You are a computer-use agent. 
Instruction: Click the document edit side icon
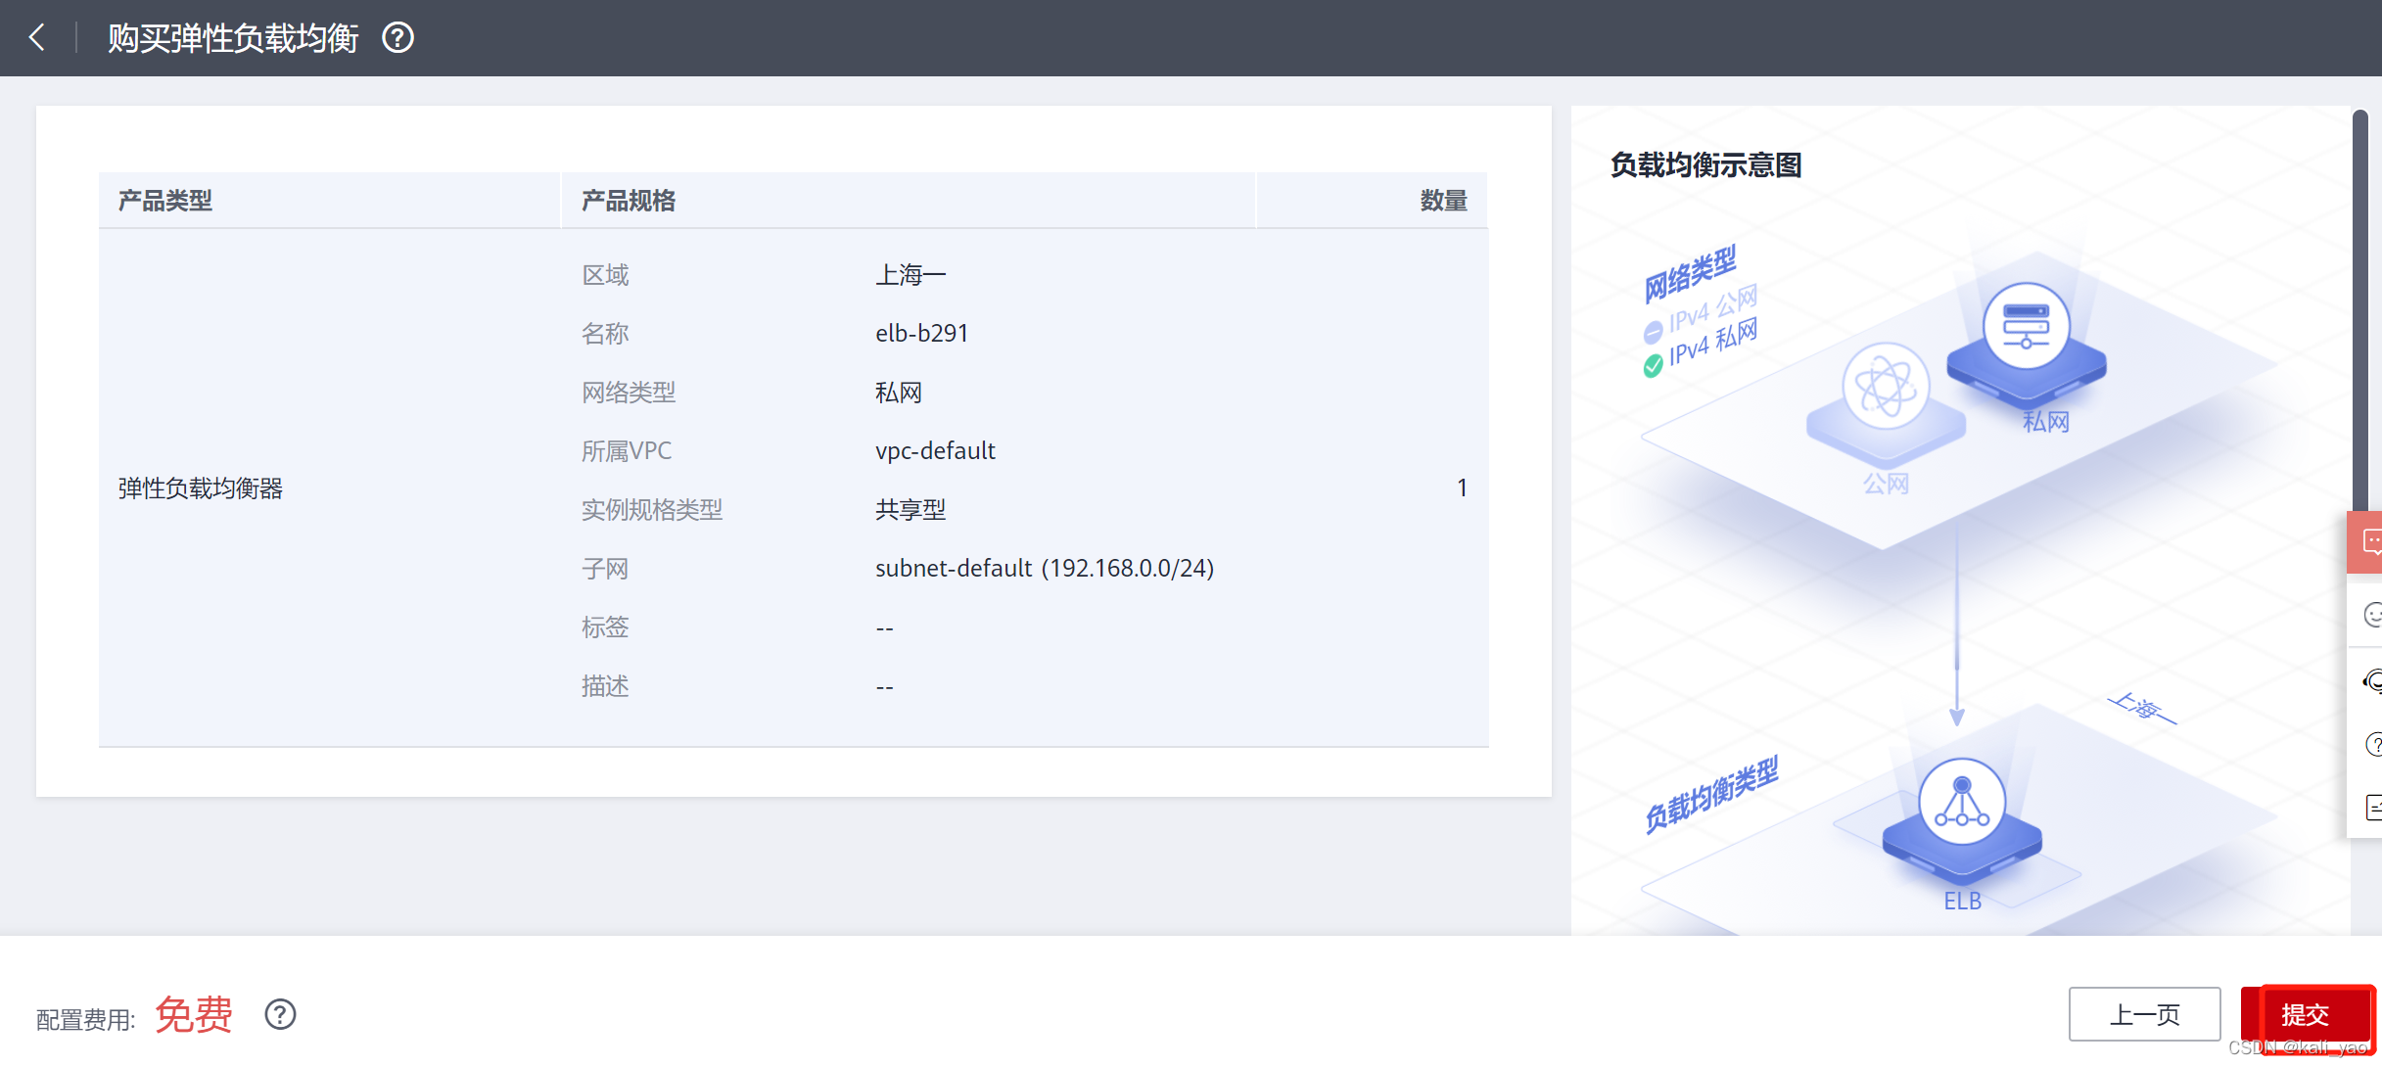pos(2372,808)
